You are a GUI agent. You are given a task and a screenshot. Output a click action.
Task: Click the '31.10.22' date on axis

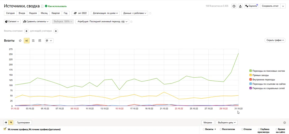tap(238, 109)
